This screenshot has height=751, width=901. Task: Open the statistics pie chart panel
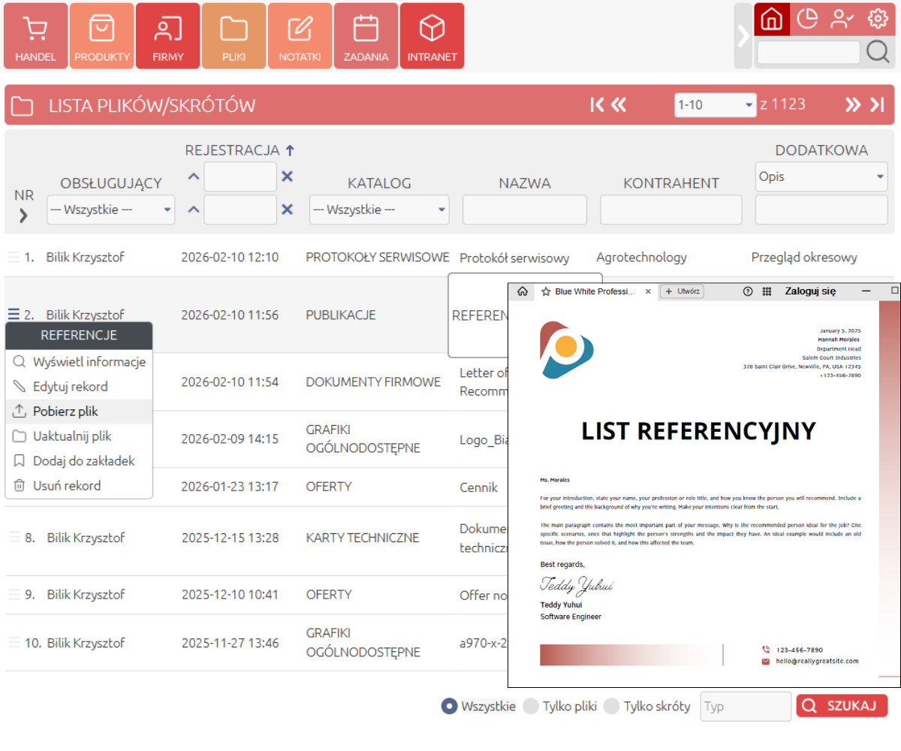click(806, 19)
